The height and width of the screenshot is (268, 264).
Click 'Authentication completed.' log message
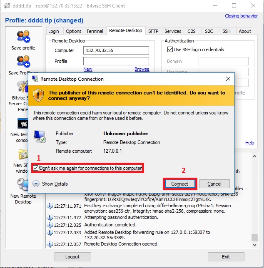tap(110, 225)
